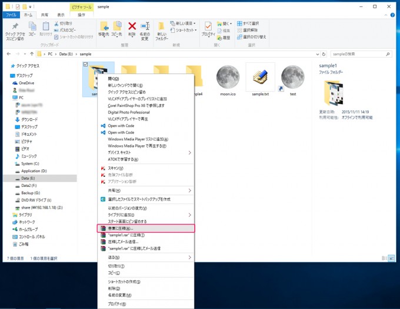400x309 pixels.
Task: Switch to the 共有 ribbon tab
Action: click(x=45, y=15)
